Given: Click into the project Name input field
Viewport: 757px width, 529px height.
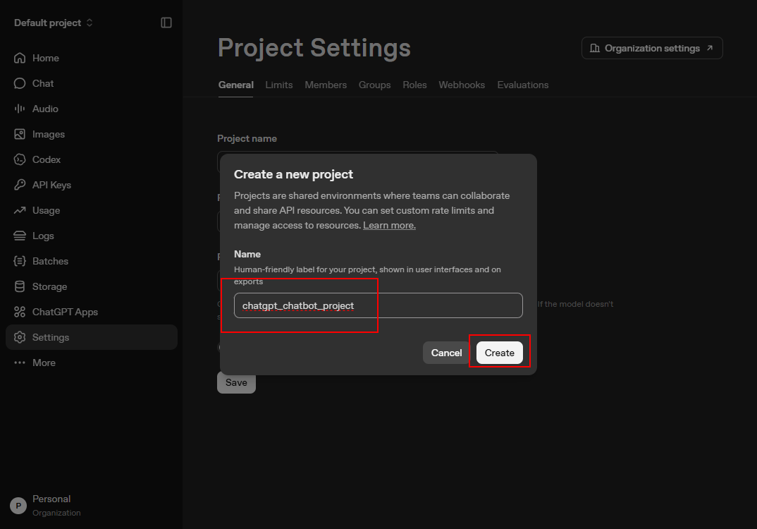Looking at the screenshot, I should tap(378, 305).
